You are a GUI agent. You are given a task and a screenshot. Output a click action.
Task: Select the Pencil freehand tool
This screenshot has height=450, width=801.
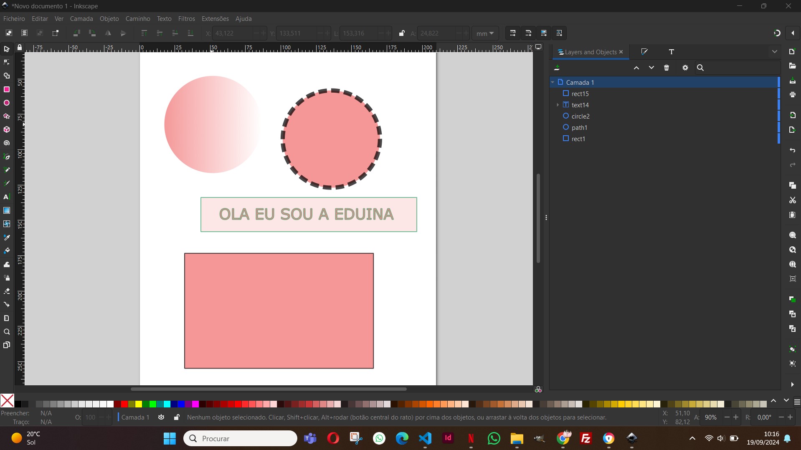[x=7, y=170]
